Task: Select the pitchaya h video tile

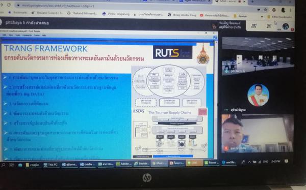Action: [x=258, y=55]
